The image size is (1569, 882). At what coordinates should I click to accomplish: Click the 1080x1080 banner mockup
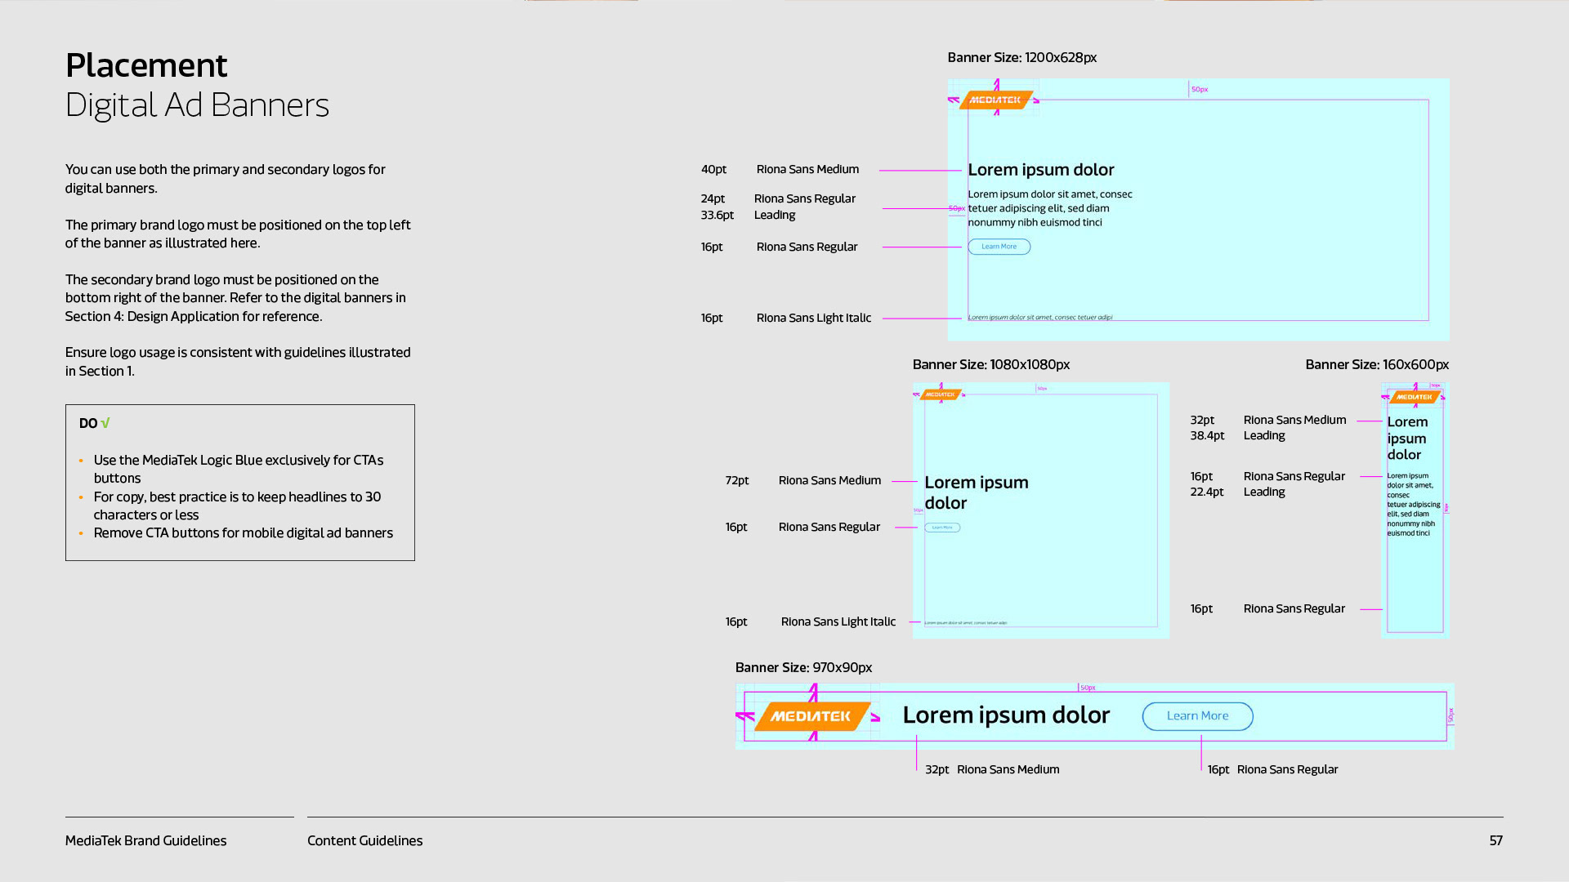point(1041,510)
